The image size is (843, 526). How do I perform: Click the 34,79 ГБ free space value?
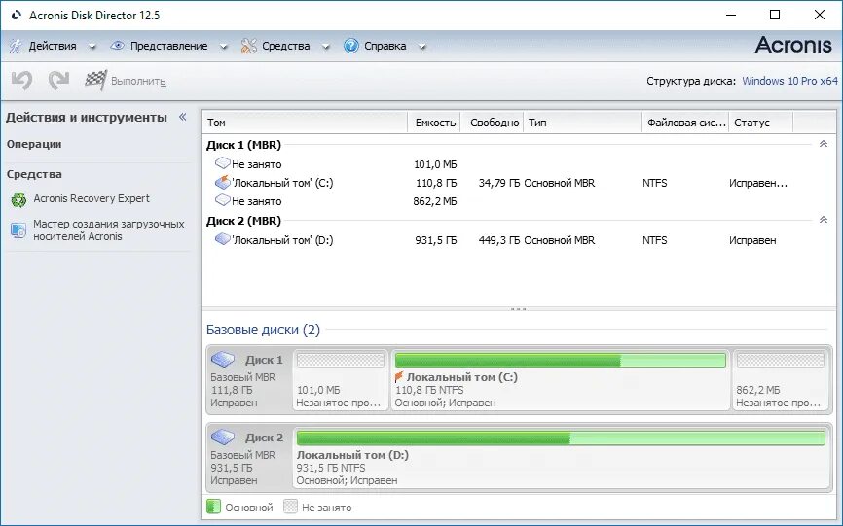tap(499, 183)
